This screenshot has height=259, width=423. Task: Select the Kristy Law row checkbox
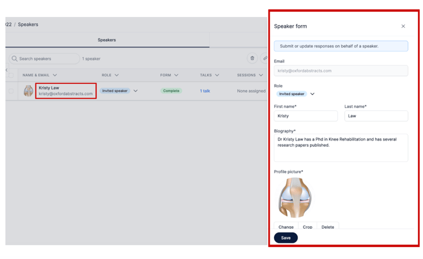pyautogui.click(x=11, y=91)
